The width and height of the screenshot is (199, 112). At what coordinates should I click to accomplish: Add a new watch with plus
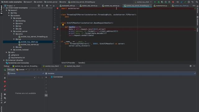tap(46, 77)
